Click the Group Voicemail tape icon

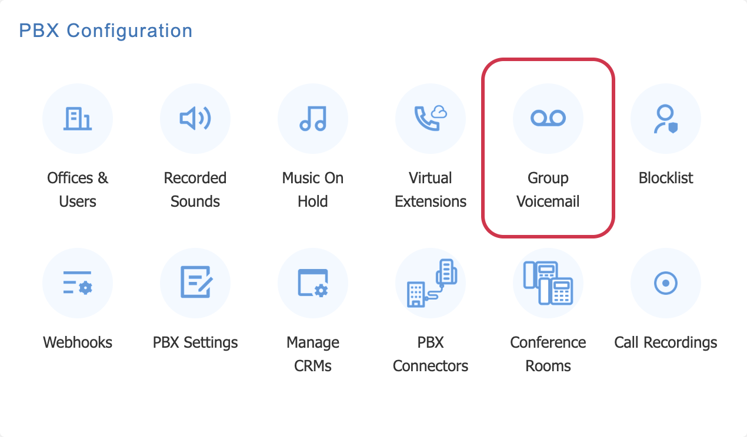coord(548,119)
